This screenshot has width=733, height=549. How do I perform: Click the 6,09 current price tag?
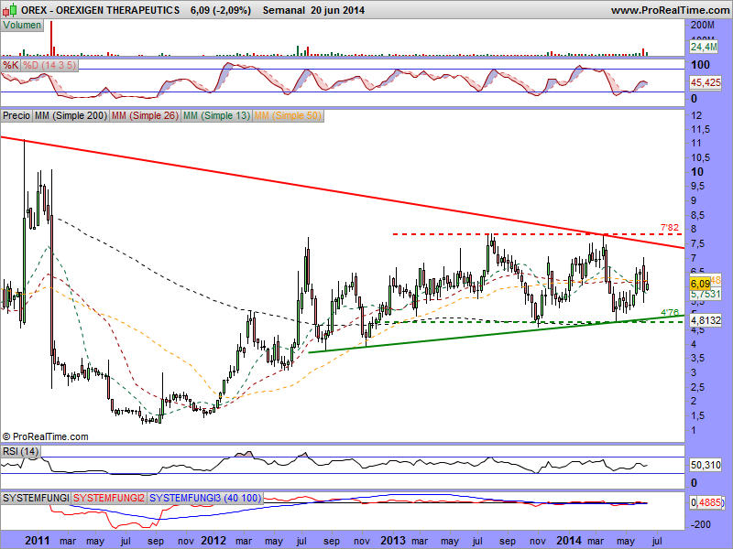click(x=700, y=284)
